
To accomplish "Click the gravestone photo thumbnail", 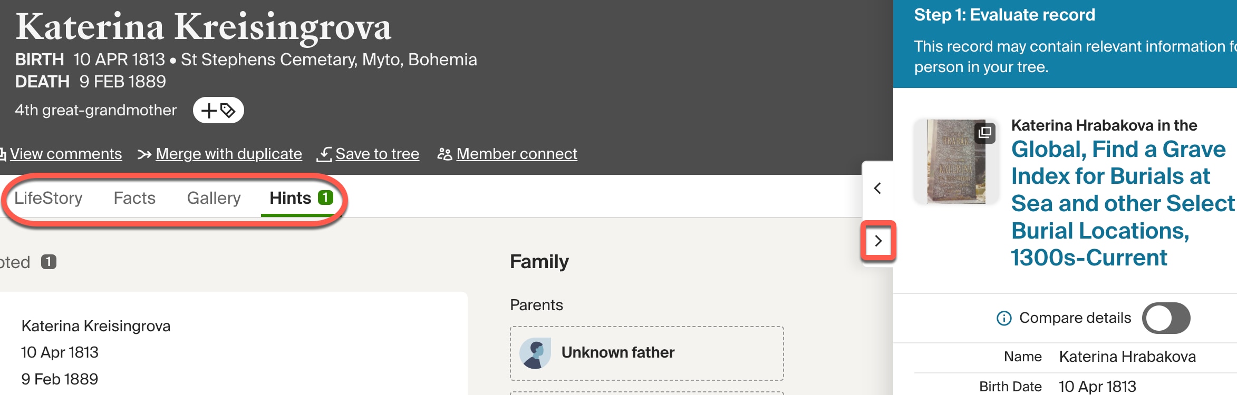I will click(956, 161).
